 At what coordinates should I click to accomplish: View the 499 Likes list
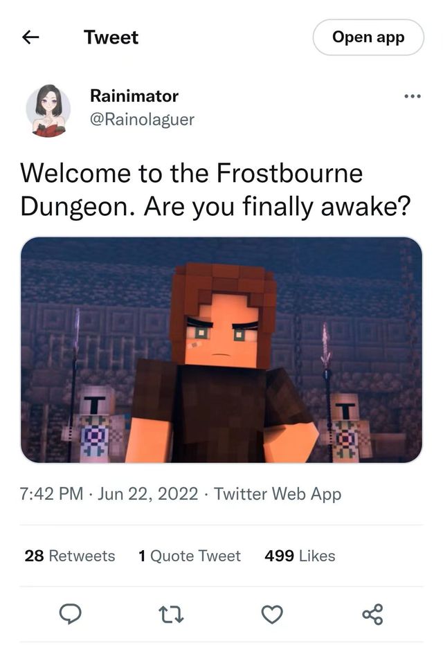pyautogui.click(x=300, y=556)
